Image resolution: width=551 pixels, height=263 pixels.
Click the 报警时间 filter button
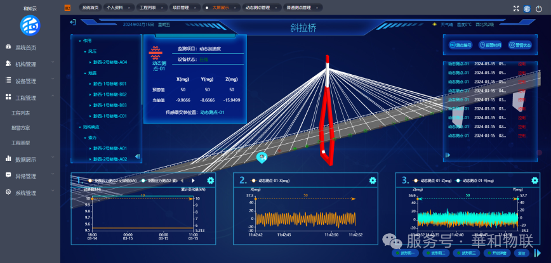click(491, 45)
